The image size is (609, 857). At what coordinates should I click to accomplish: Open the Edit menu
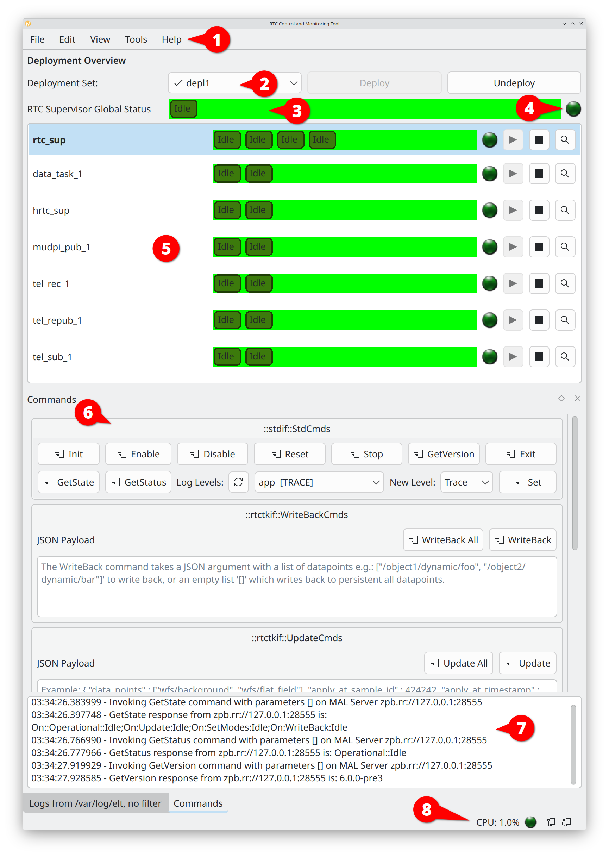(x=67, y=39)
